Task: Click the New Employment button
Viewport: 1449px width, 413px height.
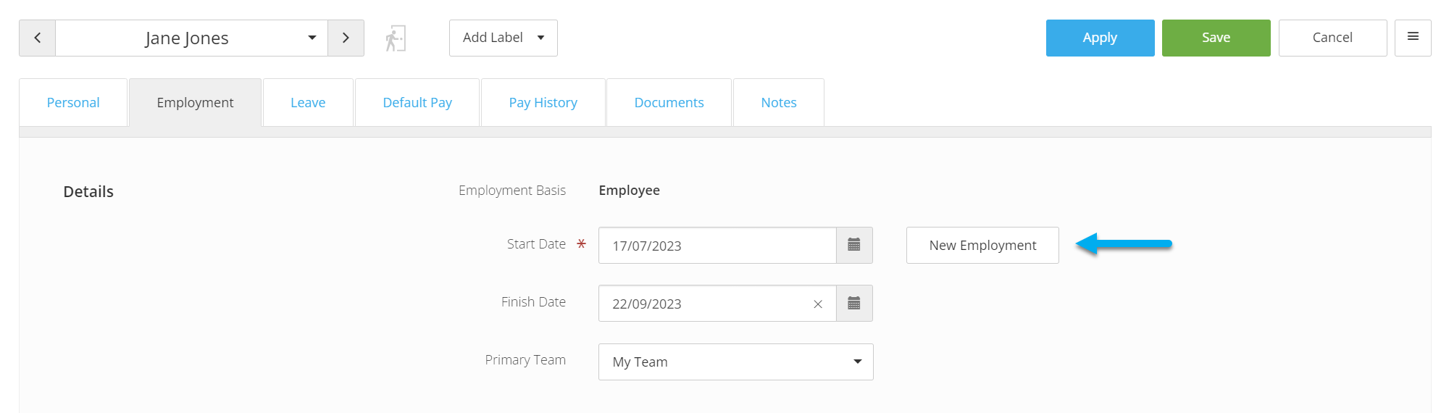Action: click(x=982, y=245)
